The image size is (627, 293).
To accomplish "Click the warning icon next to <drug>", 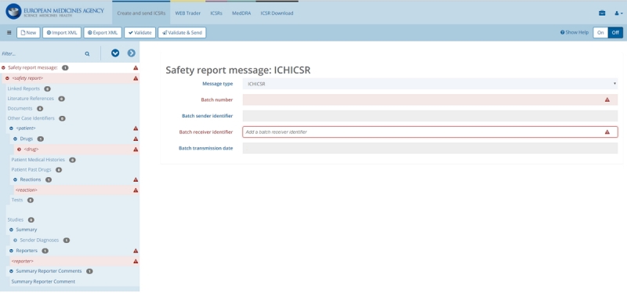I will 136,149.
